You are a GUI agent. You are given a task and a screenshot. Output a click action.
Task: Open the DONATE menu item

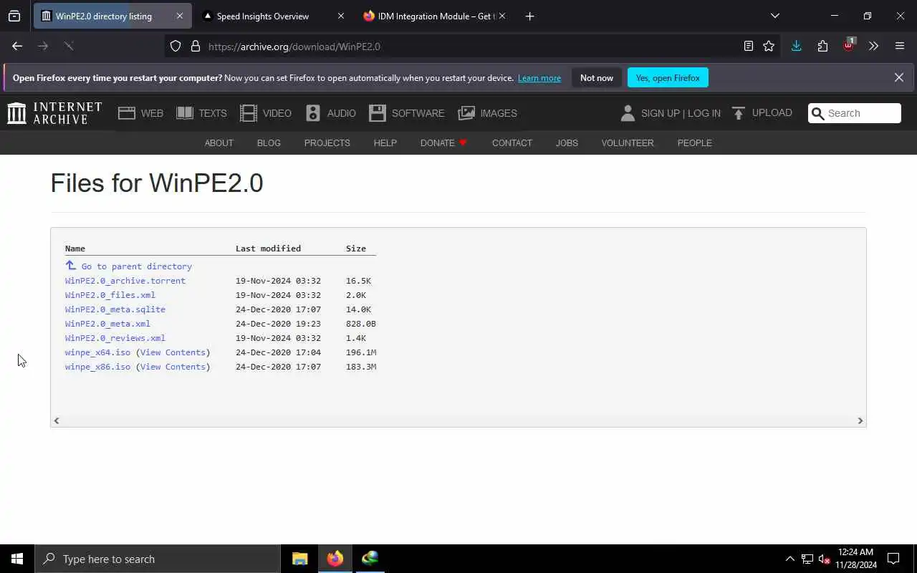(443, 143)
